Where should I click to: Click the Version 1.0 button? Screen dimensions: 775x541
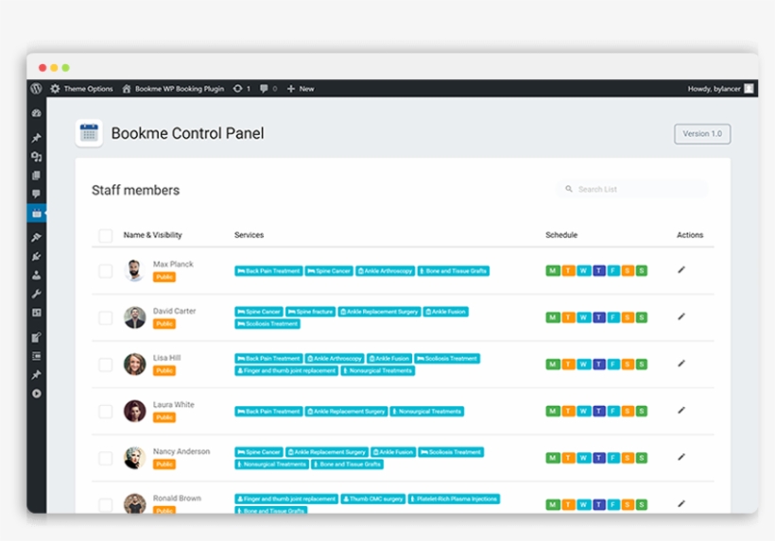click(x=702, y=134)
